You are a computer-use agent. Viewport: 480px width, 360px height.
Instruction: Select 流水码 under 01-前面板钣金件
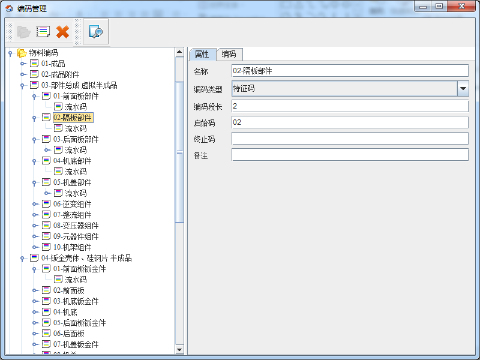pos(76,280)
